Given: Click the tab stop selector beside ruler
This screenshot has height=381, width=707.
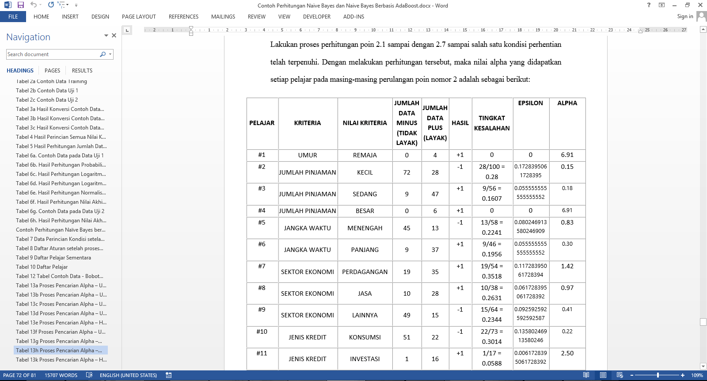Looking at the screenshot, I should pos(127,30).
